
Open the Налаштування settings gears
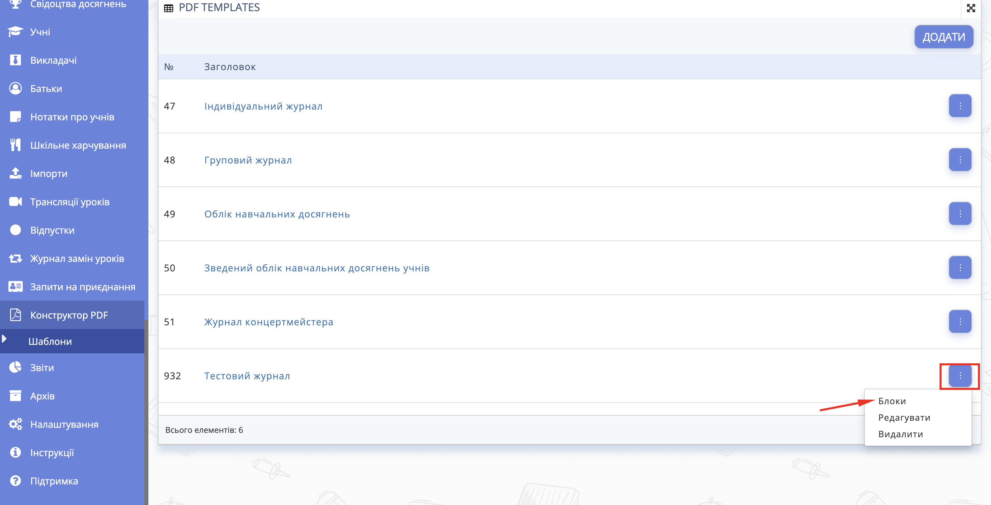pos(16,424)
